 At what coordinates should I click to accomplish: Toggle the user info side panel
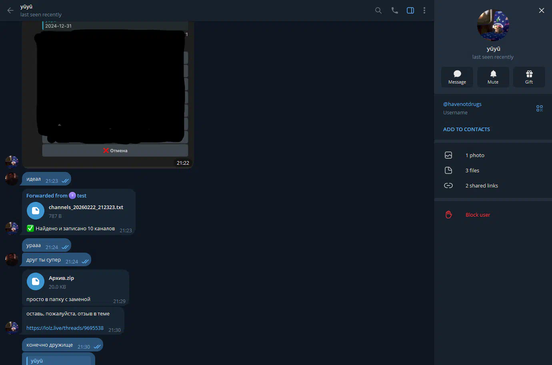410,10
